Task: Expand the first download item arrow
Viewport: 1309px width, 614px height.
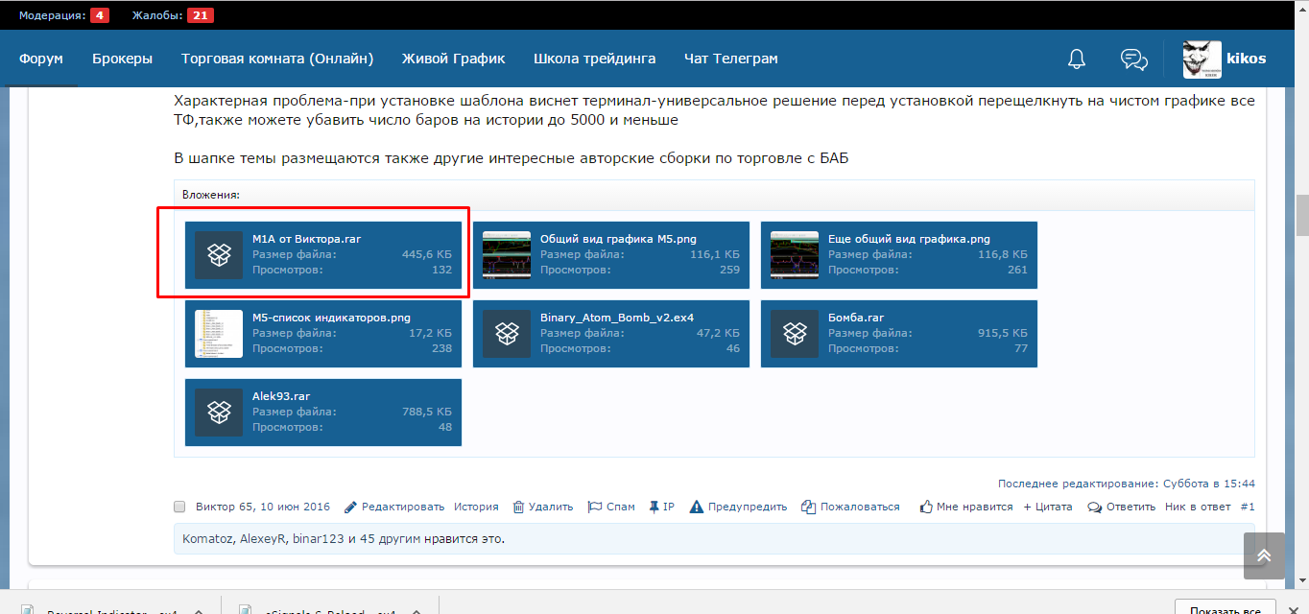Action: [198, 610]
